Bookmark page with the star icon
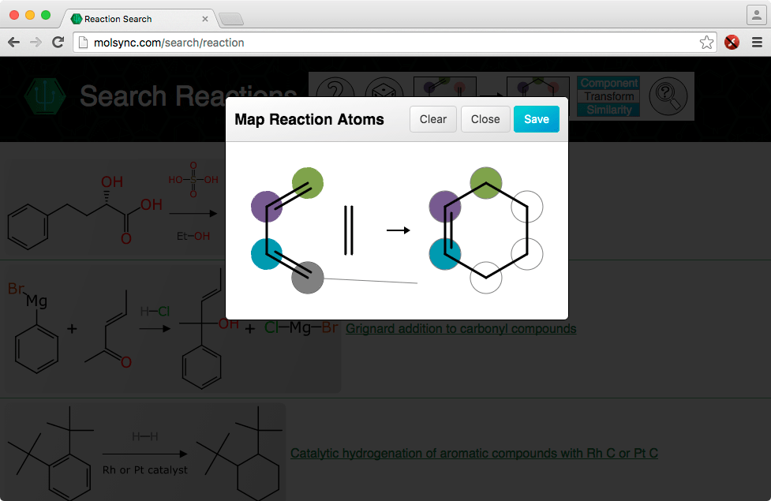771x501 pixels. (706, 43)
